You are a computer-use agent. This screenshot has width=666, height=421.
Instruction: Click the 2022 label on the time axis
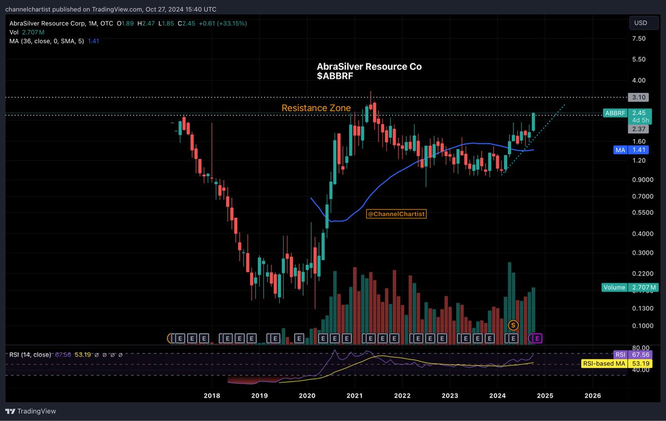402,395
